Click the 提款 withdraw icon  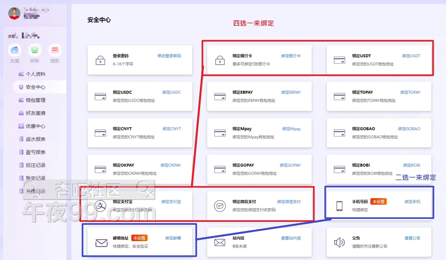[55, 50]
